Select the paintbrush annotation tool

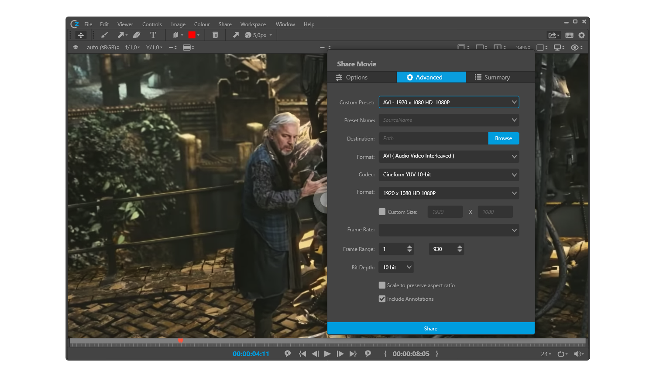[104, 35]
